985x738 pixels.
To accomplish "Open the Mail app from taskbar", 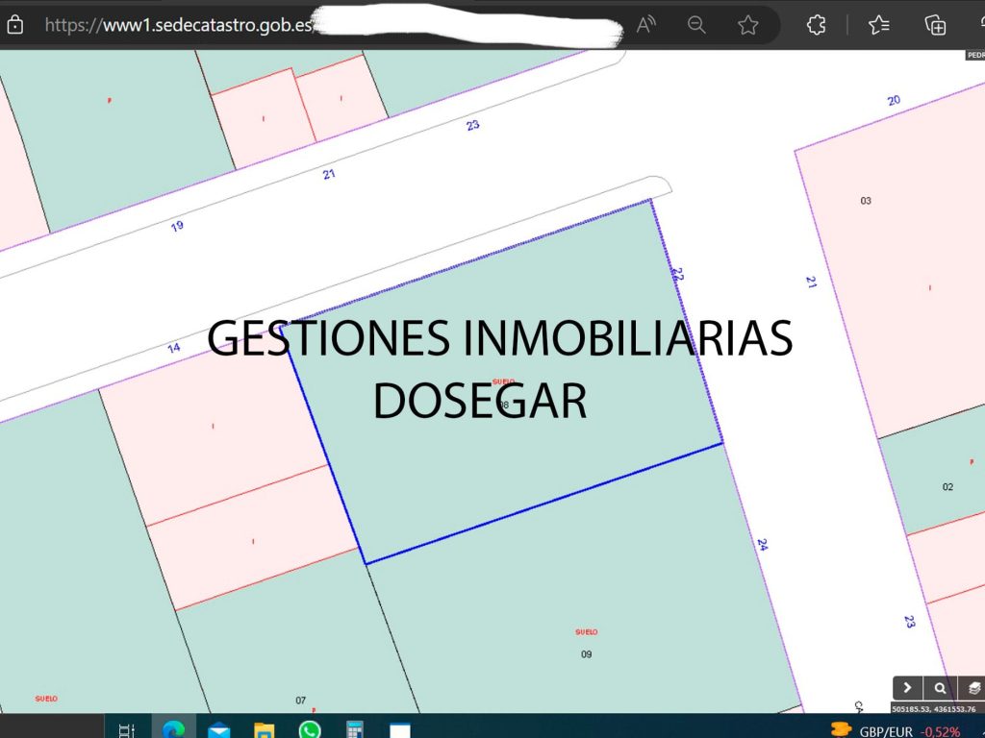I will [x=218, y=731].
